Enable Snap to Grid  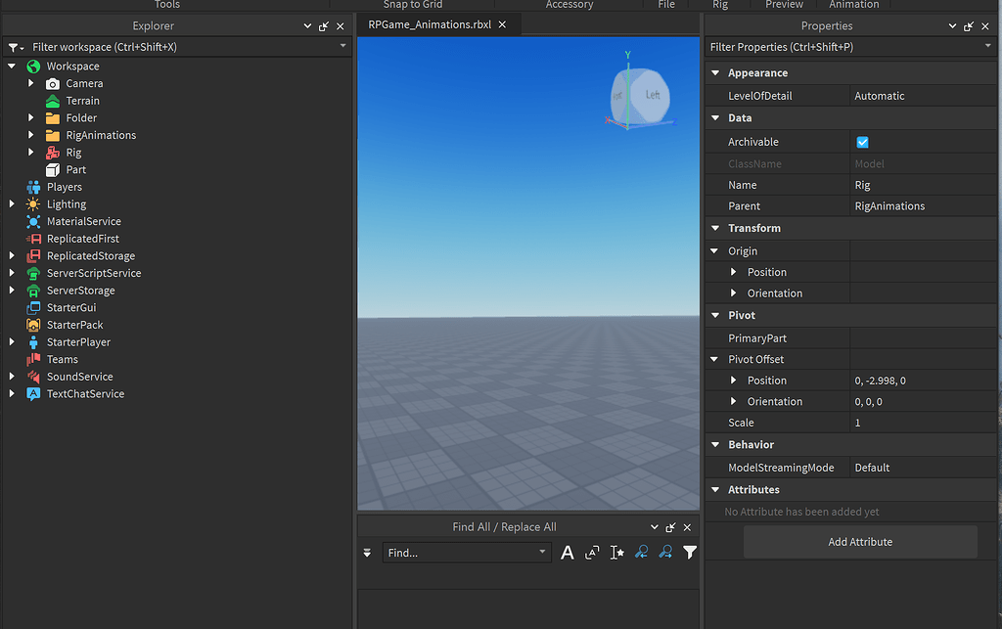pos(412,5)
